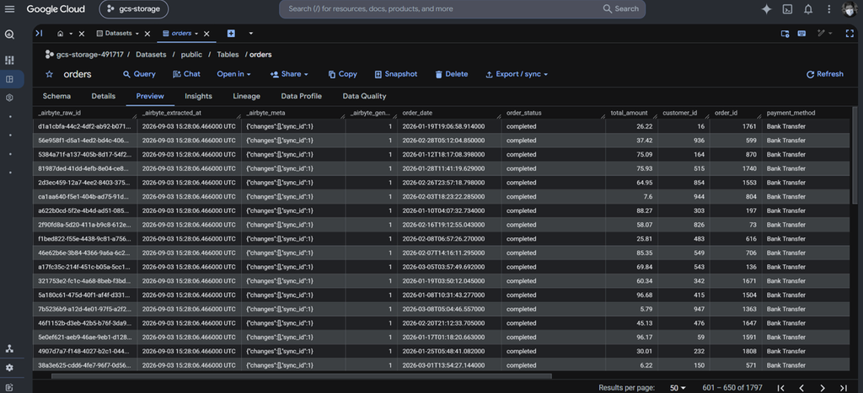This screenshot has width=863, height=393.
Task: Expand the home tab dropdown arrow
Action: 71,34
